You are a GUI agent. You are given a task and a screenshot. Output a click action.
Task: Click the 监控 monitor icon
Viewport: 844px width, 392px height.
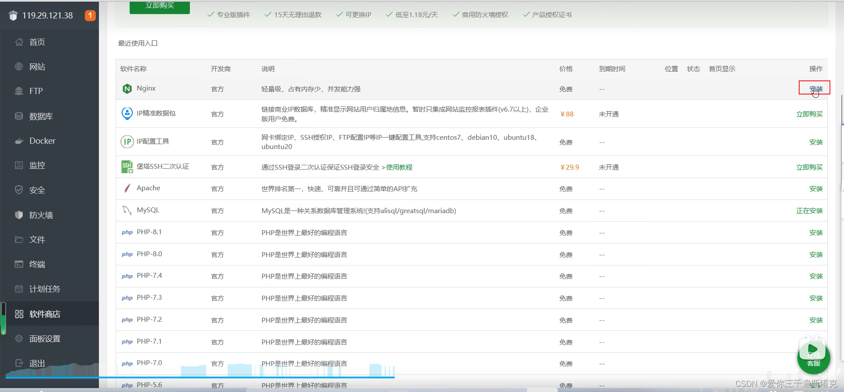pos(19,165)
